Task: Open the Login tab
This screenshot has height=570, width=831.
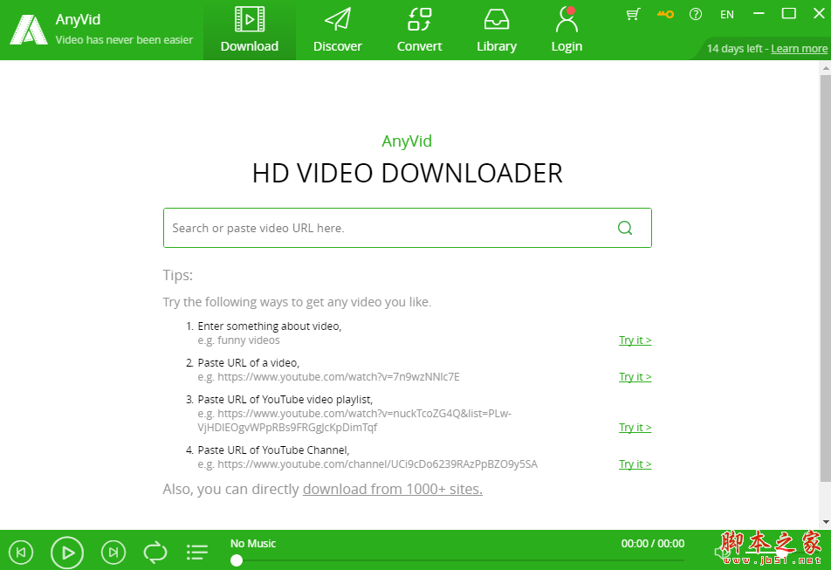Action: [x=567, y=31]
